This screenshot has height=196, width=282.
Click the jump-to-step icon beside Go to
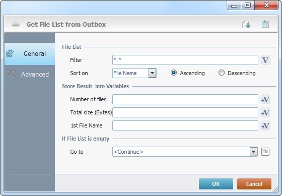[265, 152]
